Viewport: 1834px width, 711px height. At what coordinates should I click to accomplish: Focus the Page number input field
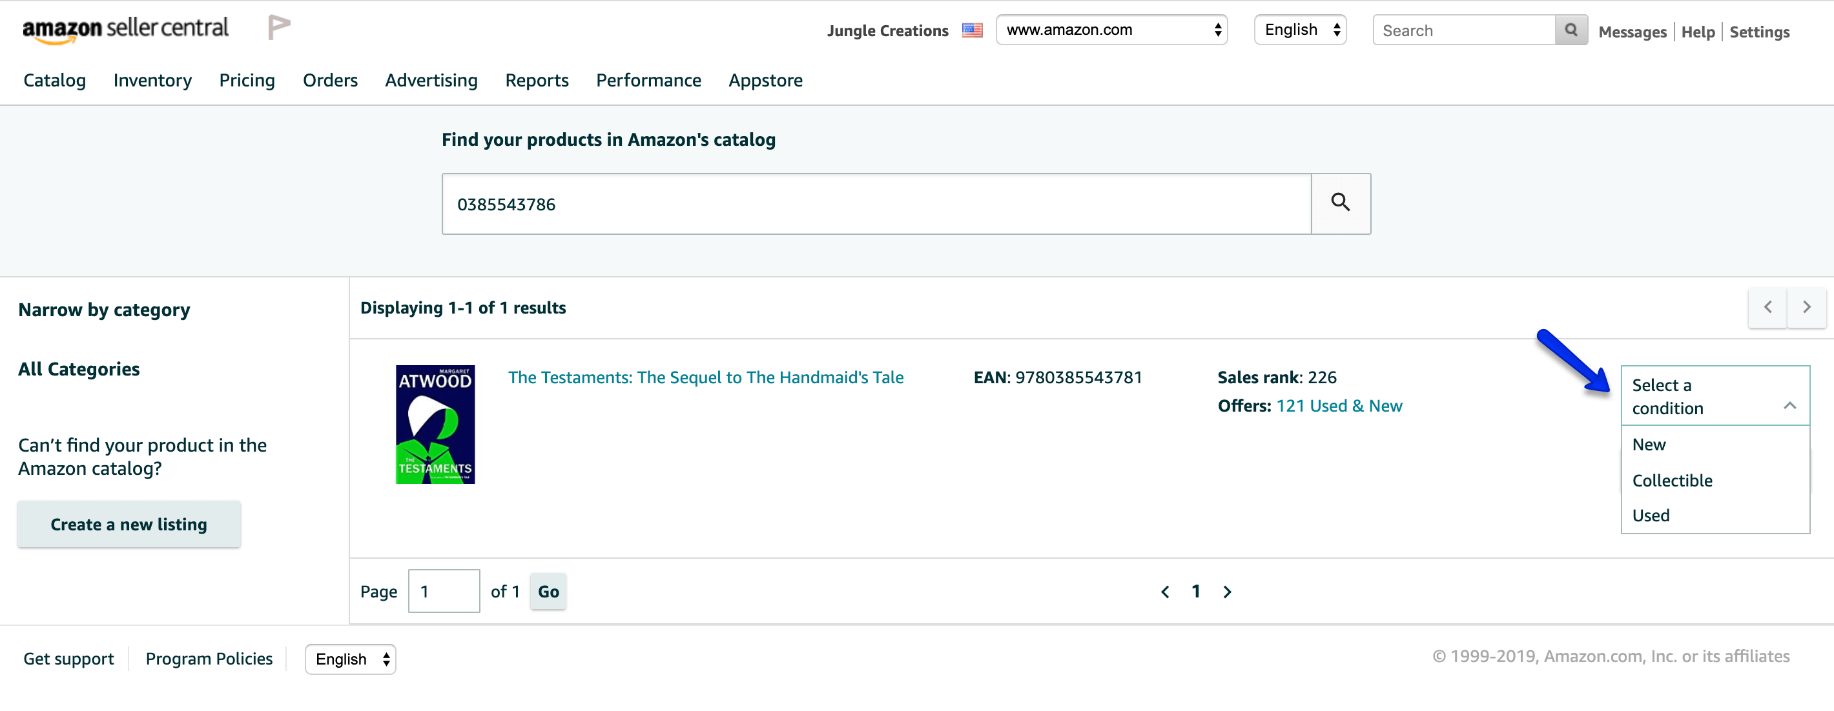444,591
